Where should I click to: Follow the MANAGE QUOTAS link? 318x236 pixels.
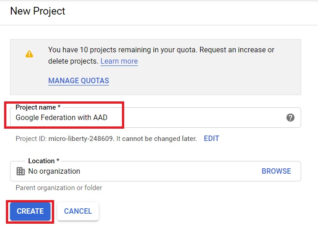tap(79, 80)
